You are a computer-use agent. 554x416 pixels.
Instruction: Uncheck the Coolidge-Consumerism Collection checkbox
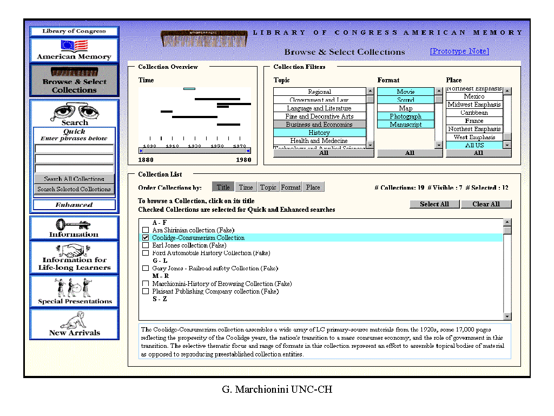coord(146,238)
